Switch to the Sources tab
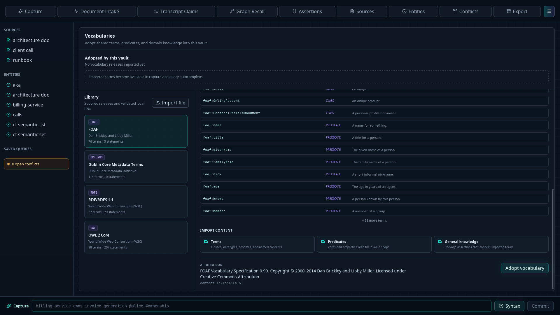This screenshot has width=560, height=315. [362, 11]
